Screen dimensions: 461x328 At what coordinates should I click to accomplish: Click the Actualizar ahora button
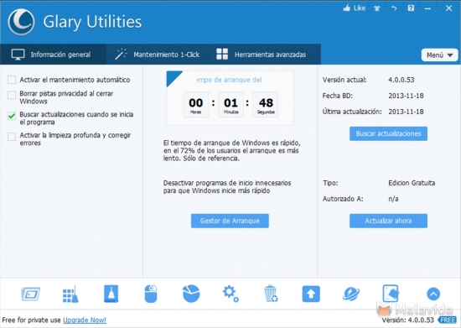[x=388, y=221]
